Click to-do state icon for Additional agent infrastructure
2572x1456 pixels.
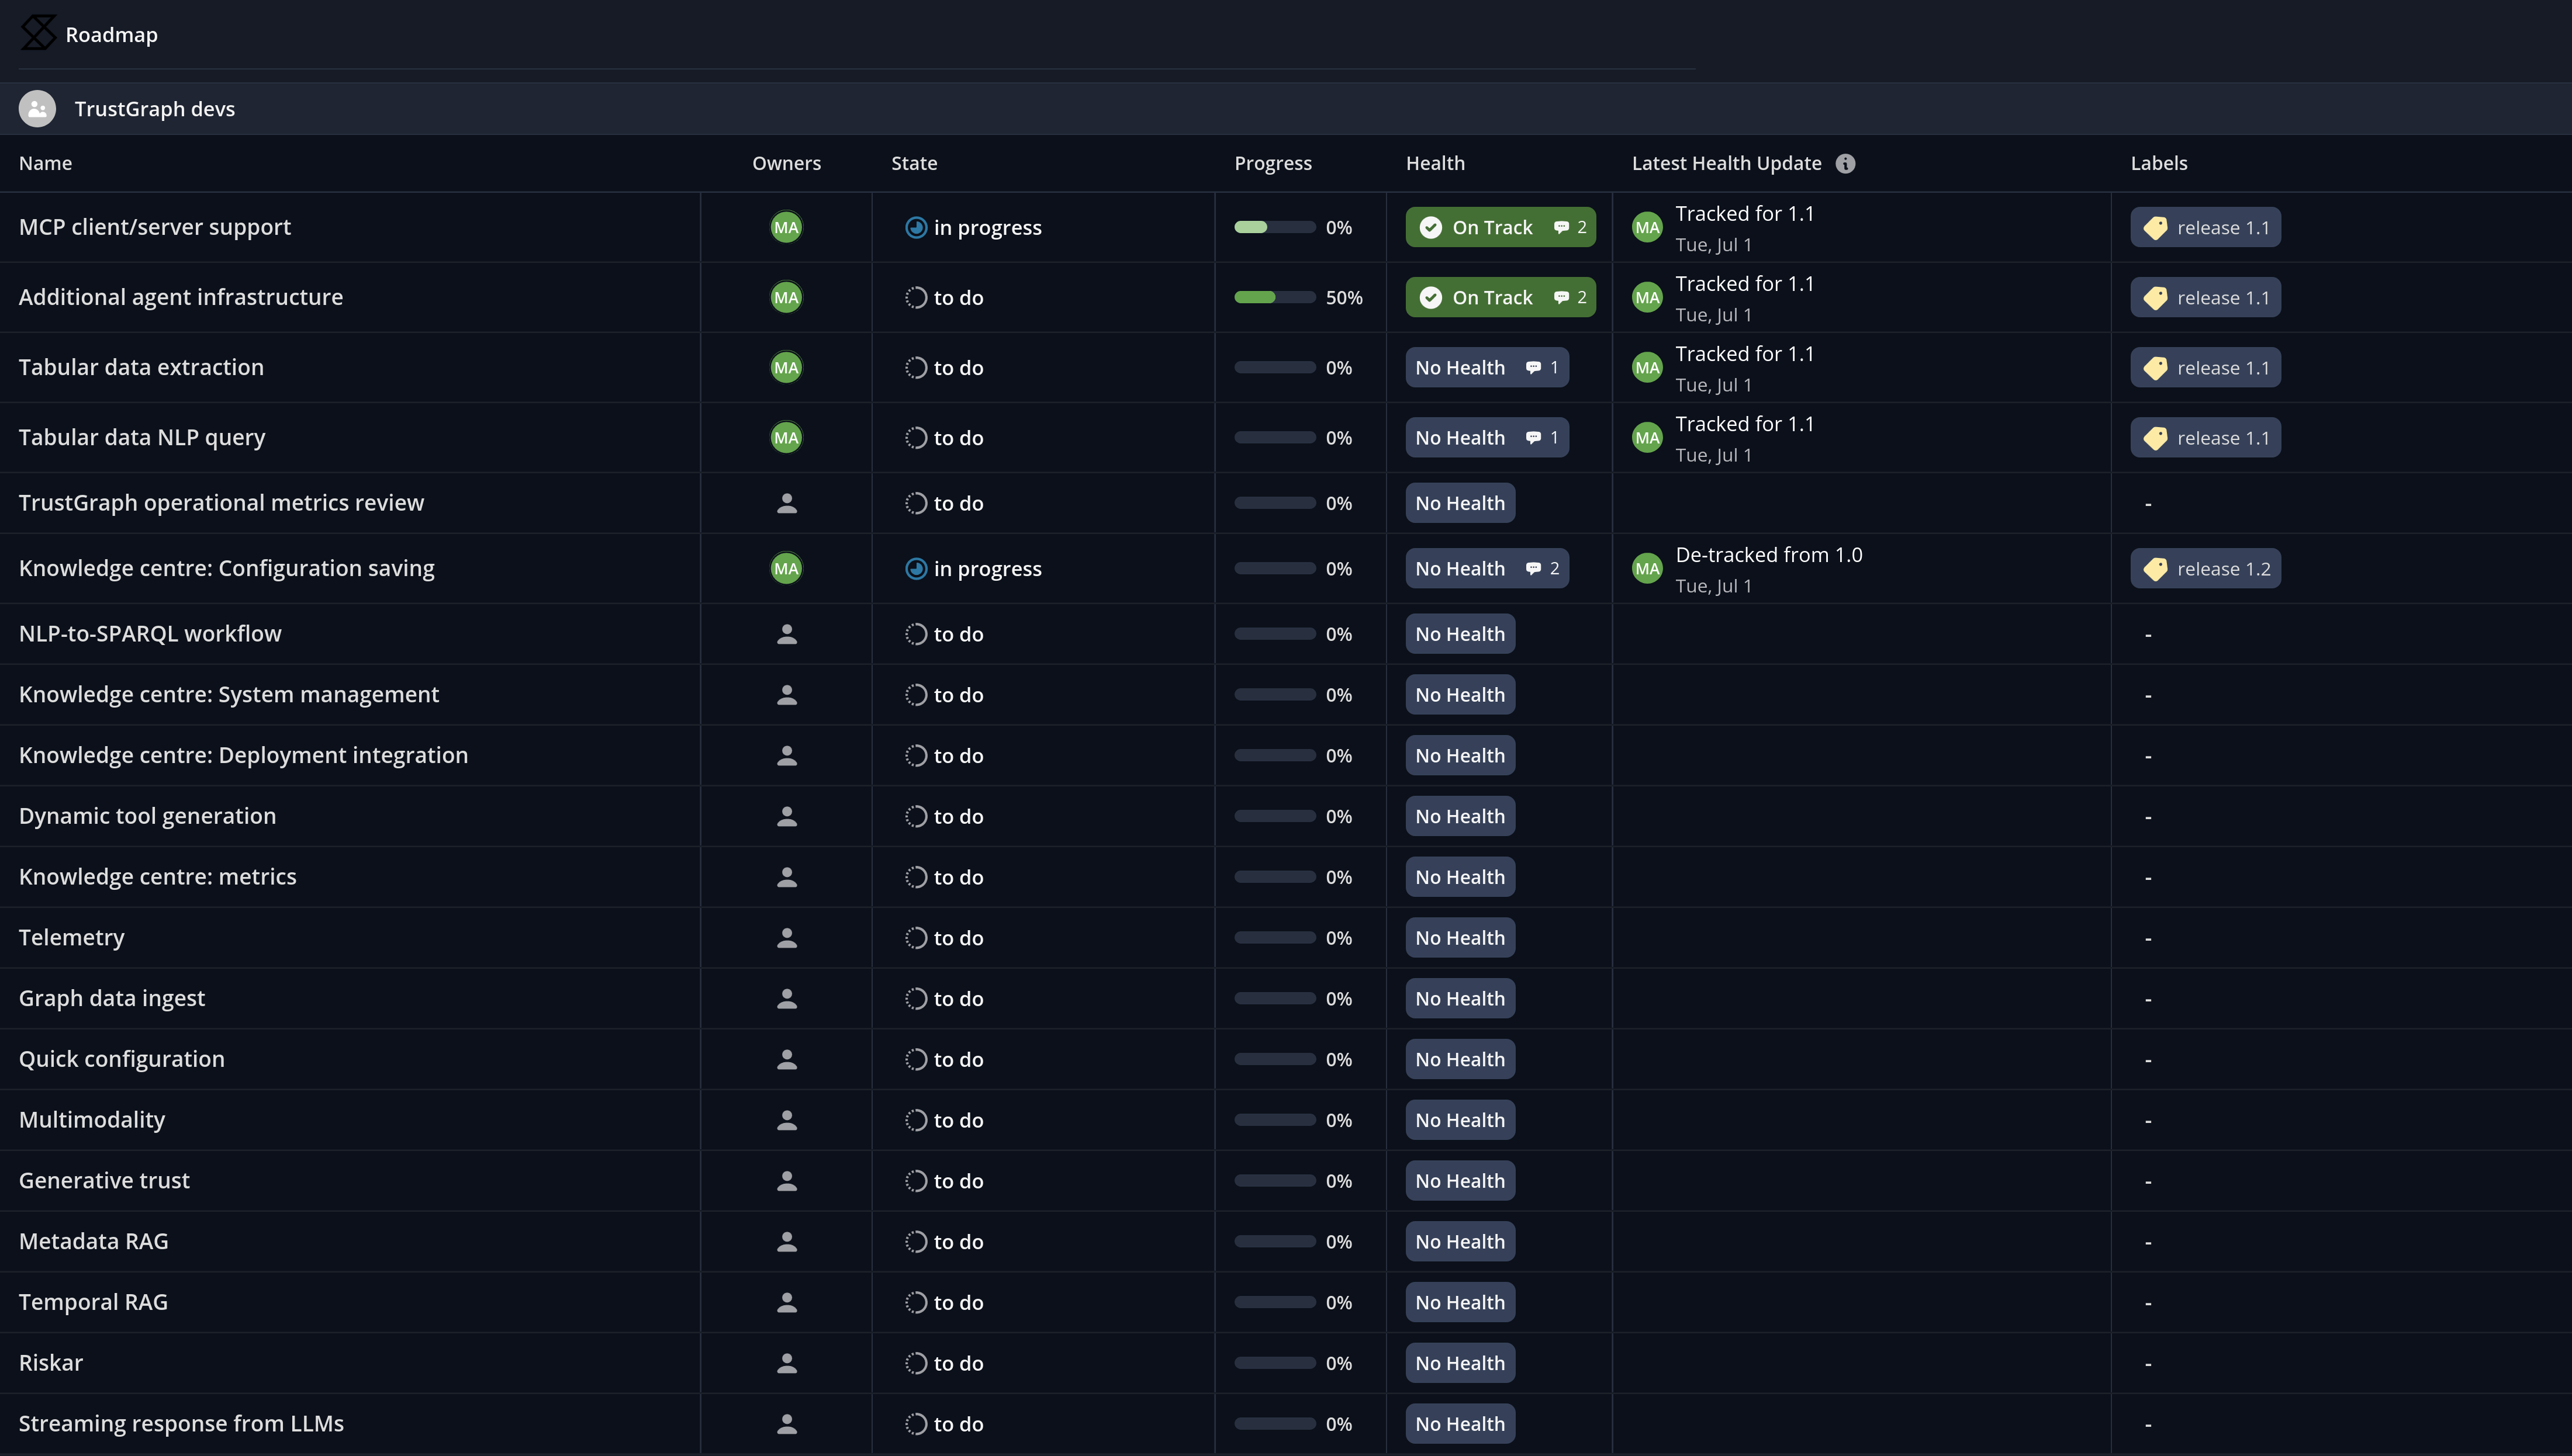(915, 298)
